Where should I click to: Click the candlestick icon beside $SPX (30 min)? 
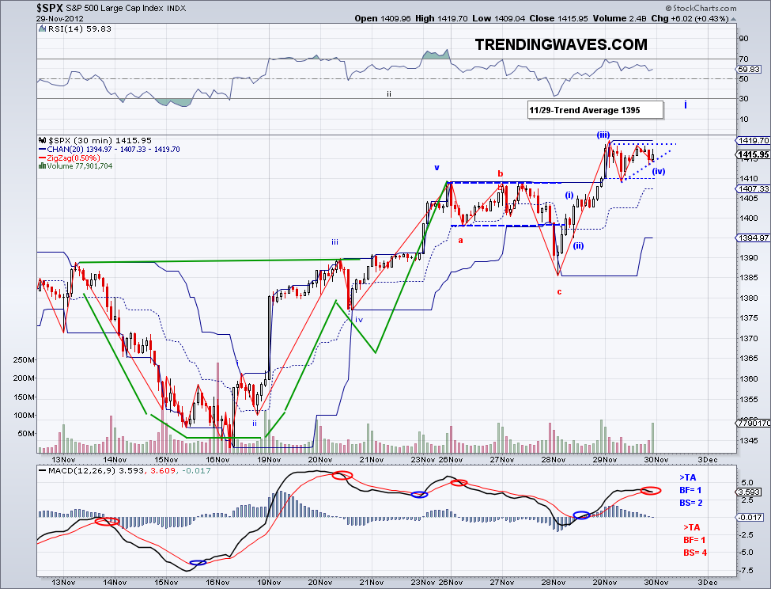(x=42, y=140)
